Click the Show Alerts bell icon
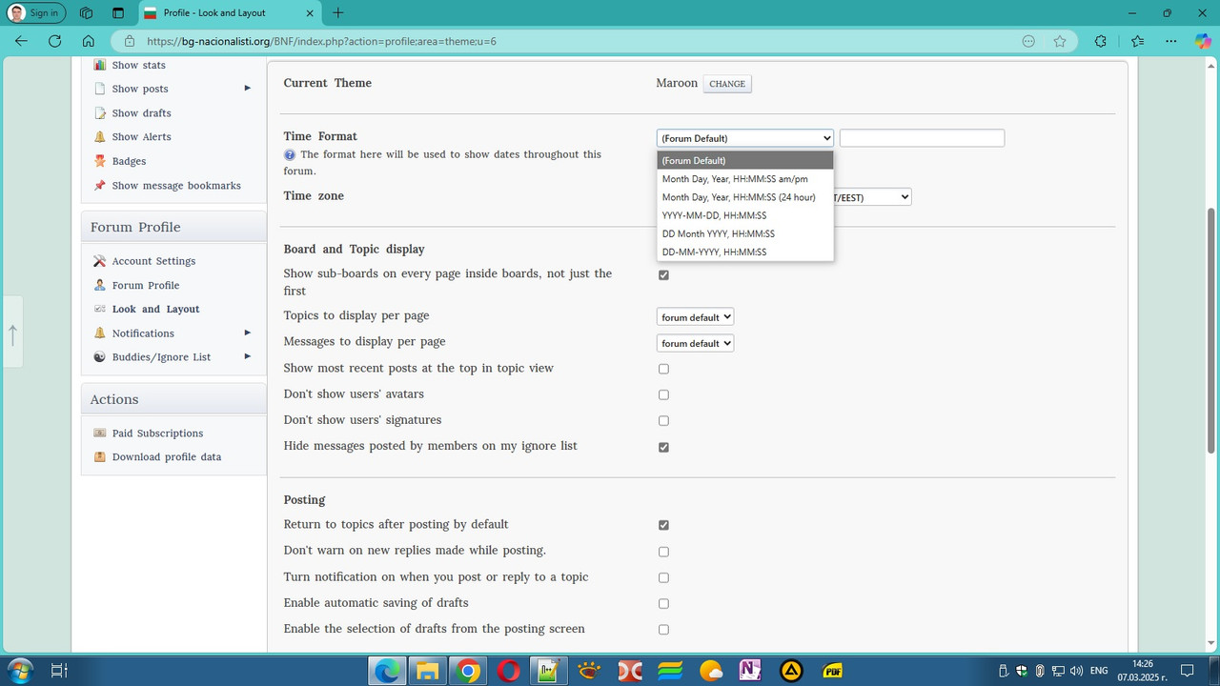 click(x=100, y=136)
